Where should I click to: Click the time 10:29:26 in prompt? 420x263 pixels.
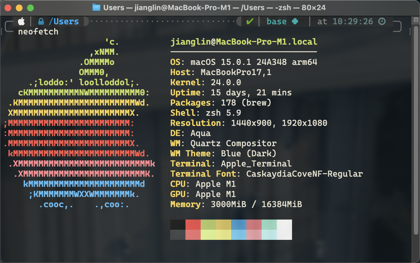coord(353,21)
